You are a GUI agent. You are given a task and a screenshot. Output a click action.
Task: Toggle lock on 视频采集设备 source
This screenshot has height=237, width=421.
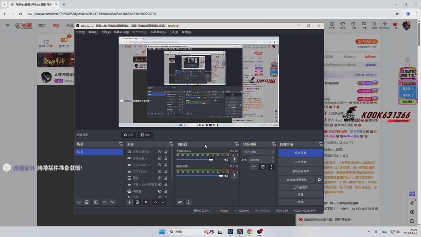[166, 152]
